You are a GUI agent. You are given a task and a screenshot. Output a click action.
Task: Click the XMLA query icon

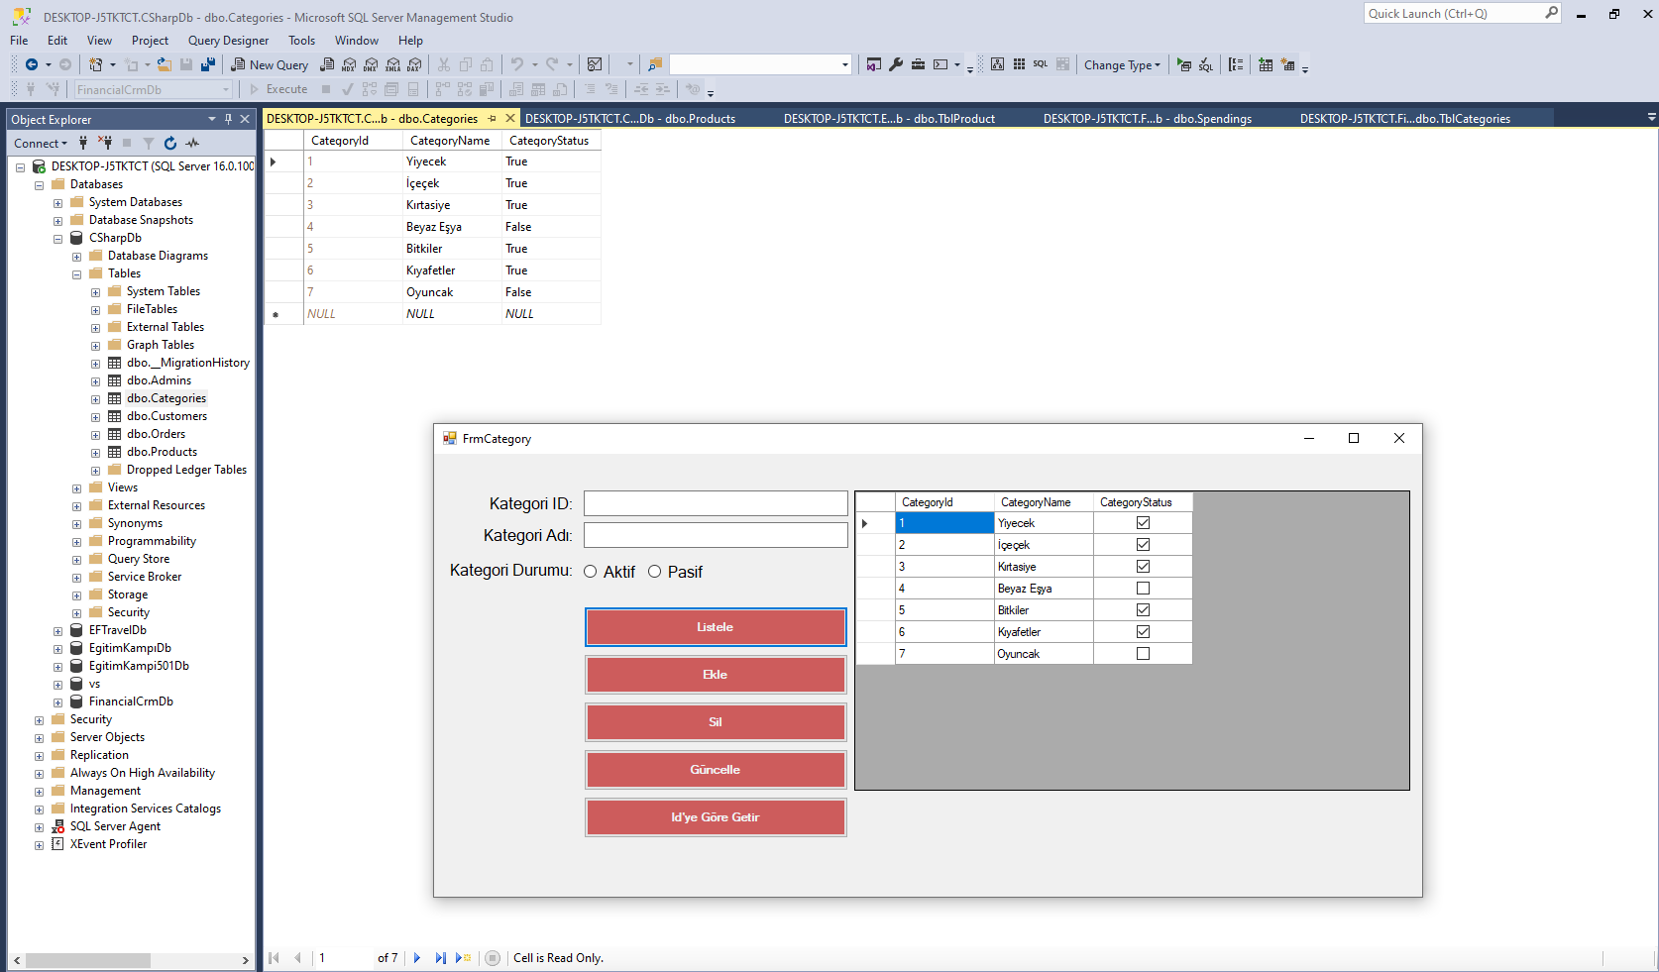point(392,64)
